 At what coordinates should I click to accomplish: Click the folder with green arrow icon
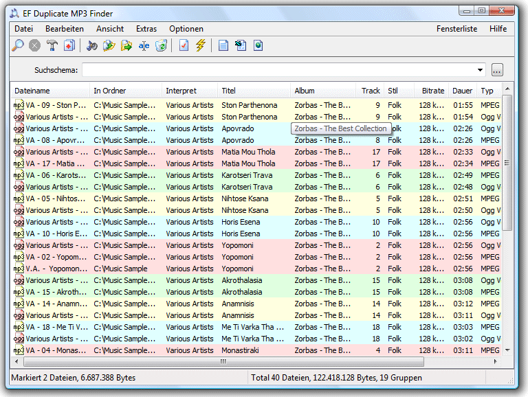(126, 46)
